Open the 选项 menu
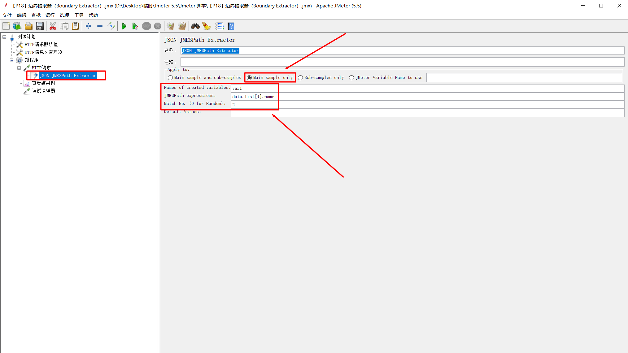Screen dimensions: 628x353 coord(64,15)
